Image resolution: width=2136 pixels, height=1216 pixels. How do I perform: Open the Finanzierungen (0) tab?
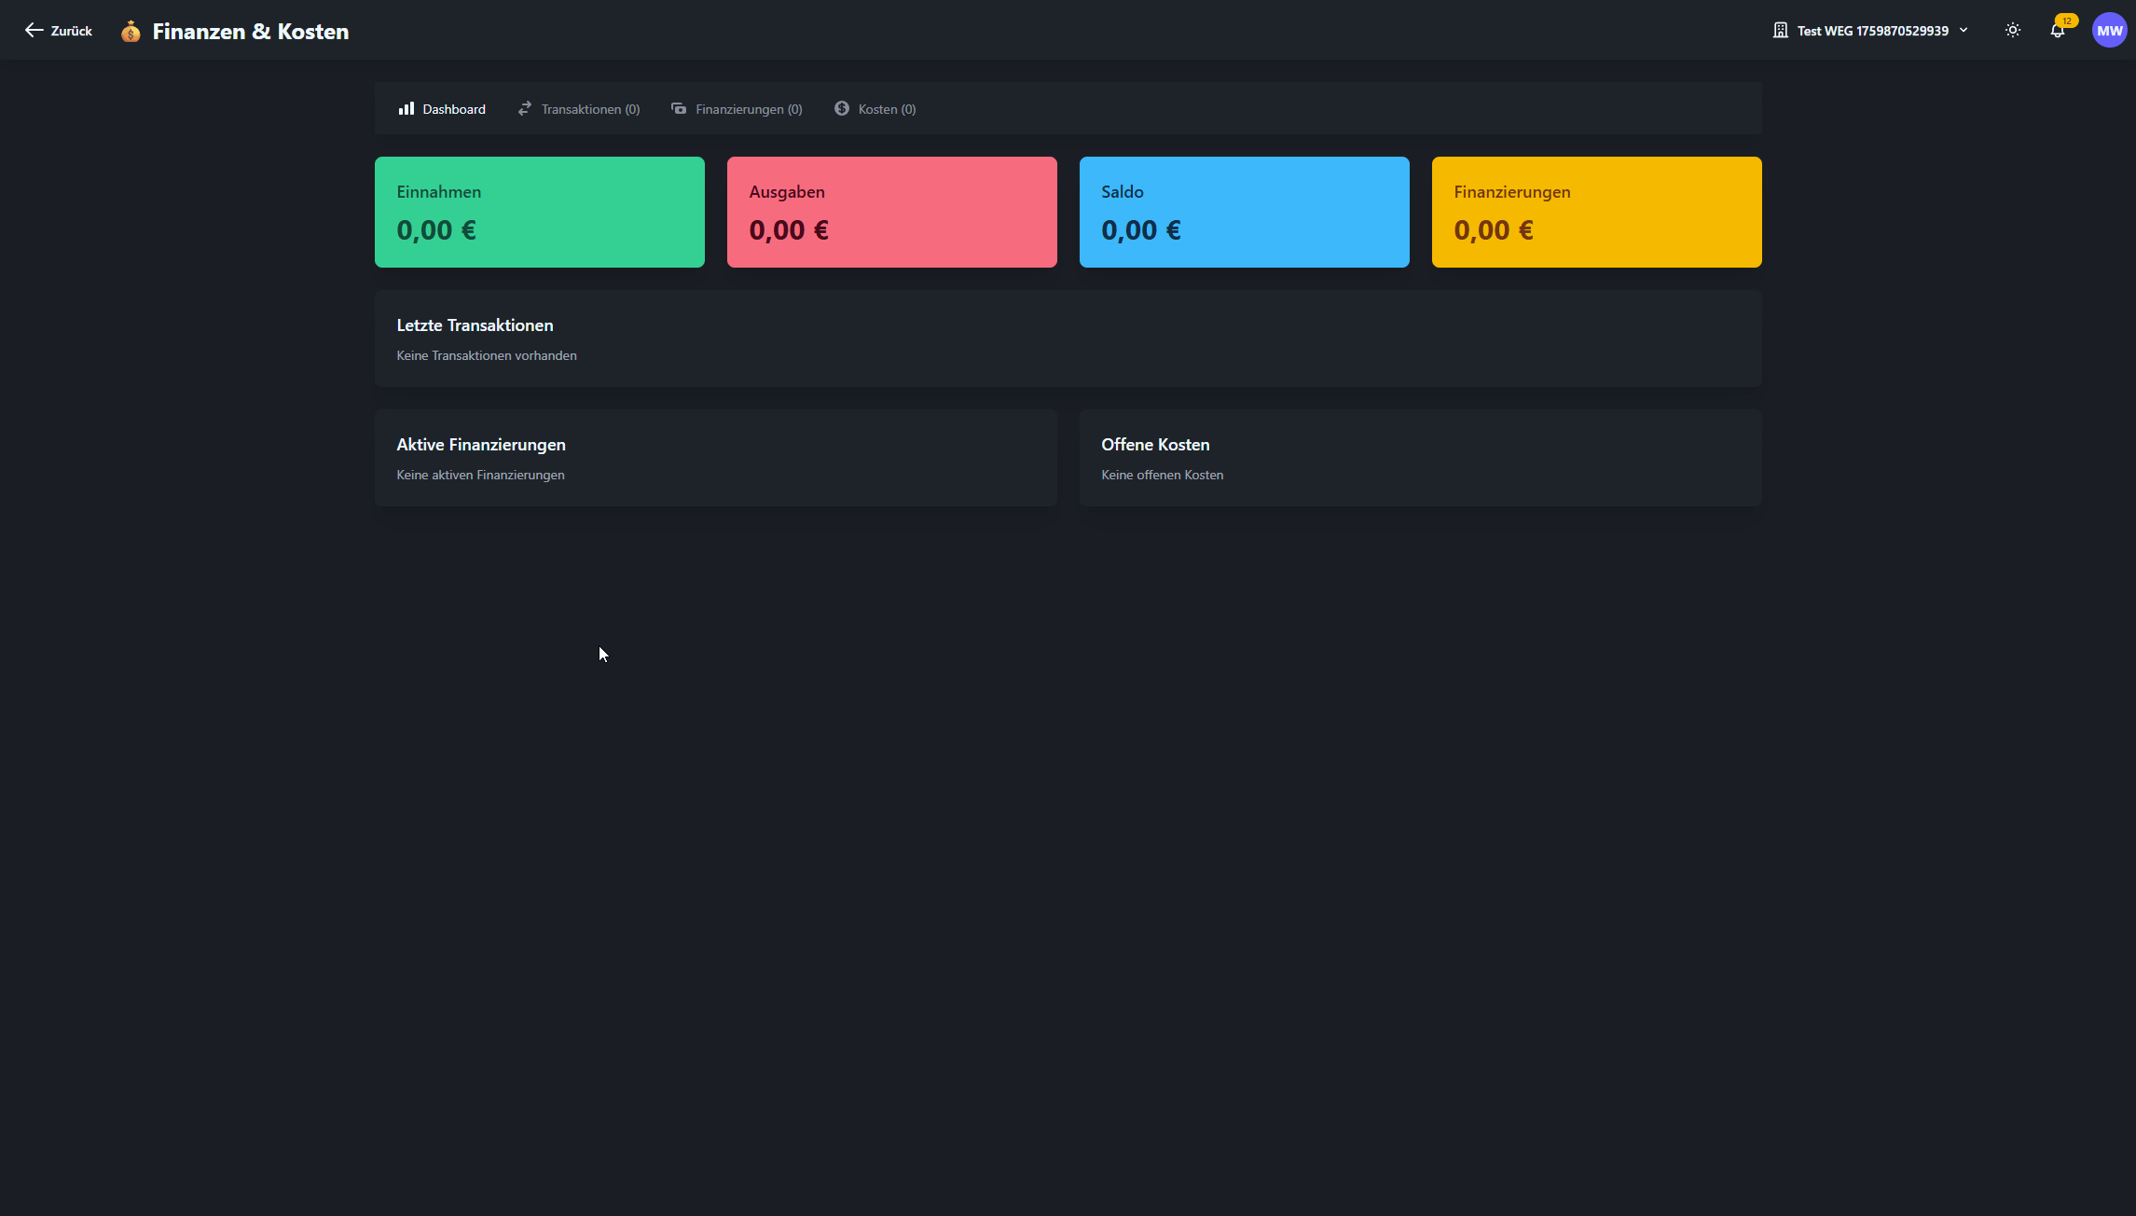click(748, 109)
